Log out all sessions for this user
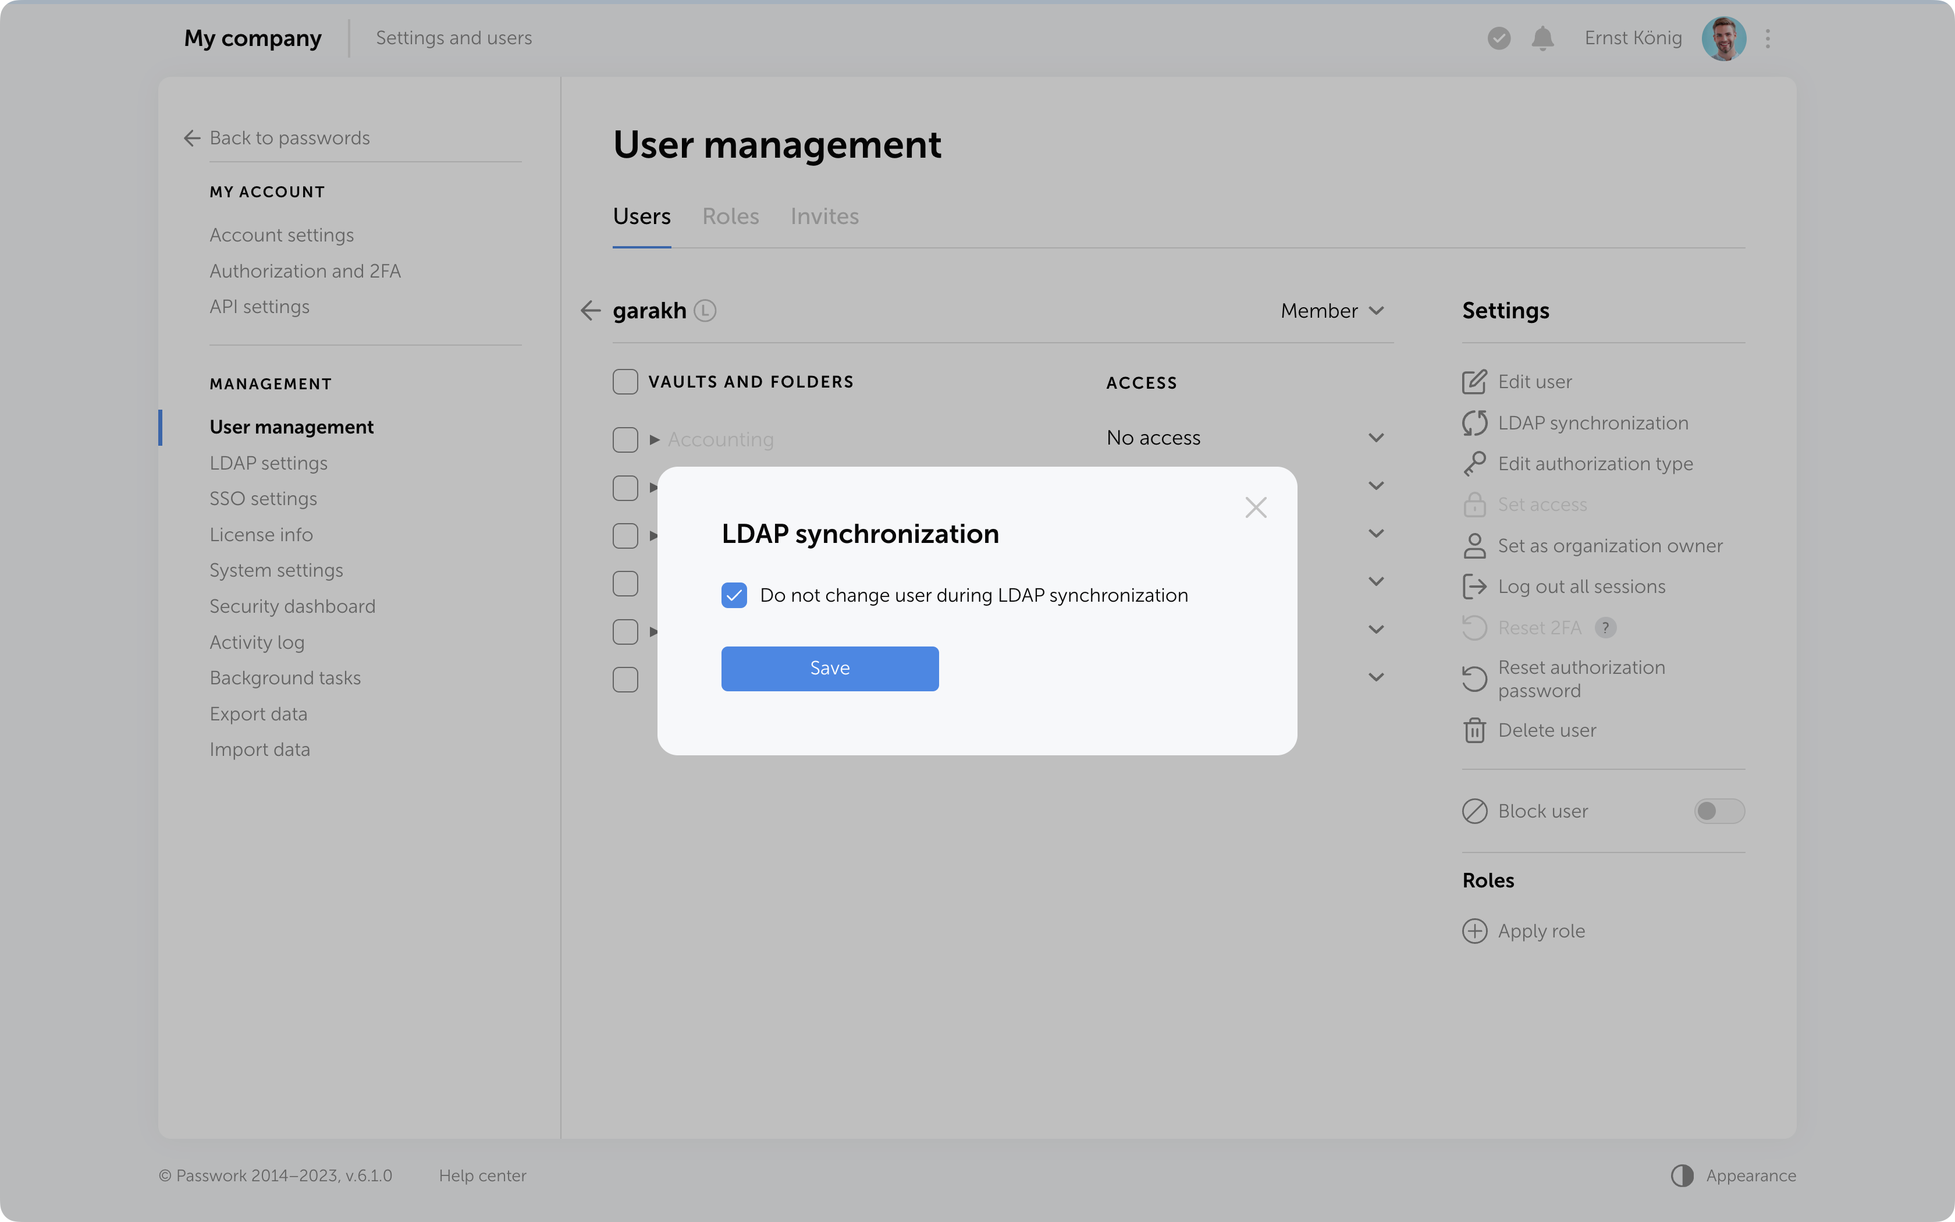 [x=1580, y=586]
